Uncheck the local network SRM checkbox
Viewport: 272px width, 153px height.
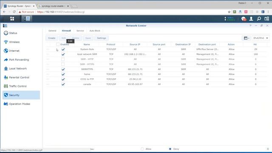[x=63, y=54]
